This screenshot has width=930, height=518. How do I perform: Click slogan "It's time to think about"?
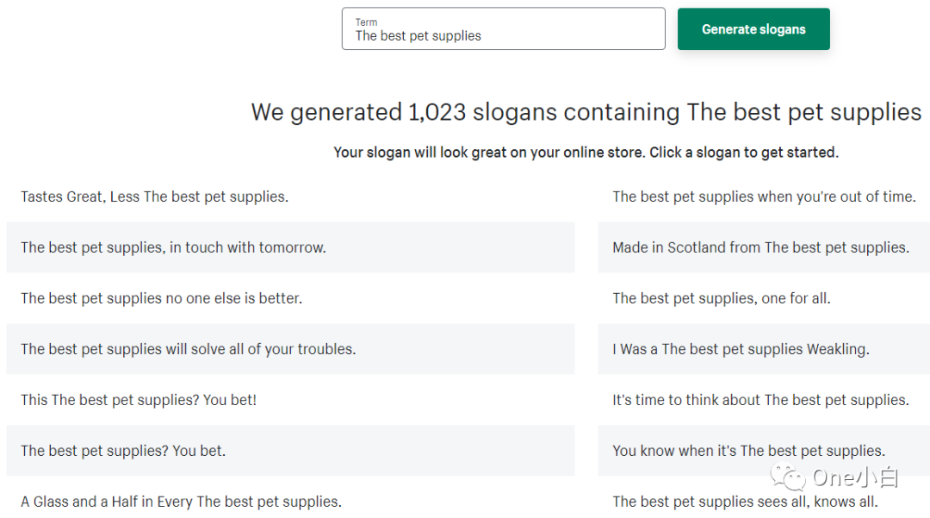click(x=760, y=400)
